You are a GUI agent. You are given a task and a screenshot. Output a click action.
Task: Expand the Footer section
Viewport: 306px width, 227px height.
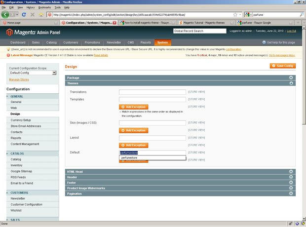[180, 183]
